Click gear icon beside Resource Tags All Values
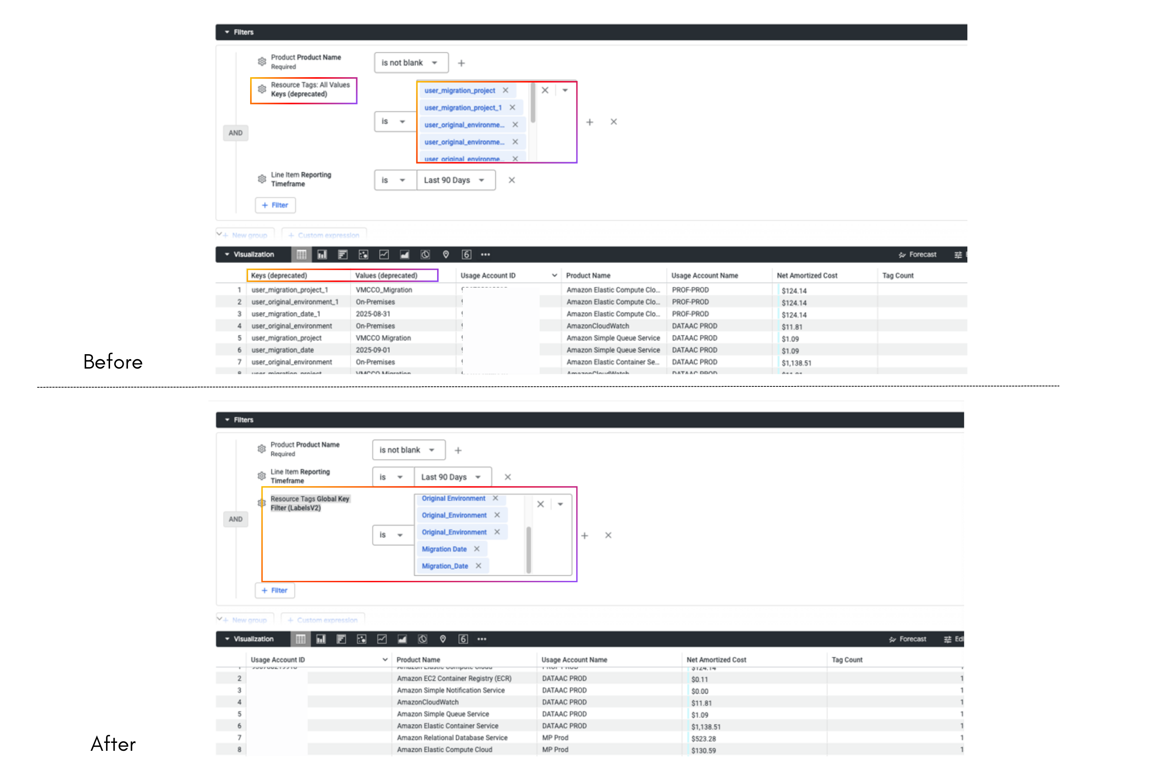This screenshot has width=1158, height=772. pos(262,89)
